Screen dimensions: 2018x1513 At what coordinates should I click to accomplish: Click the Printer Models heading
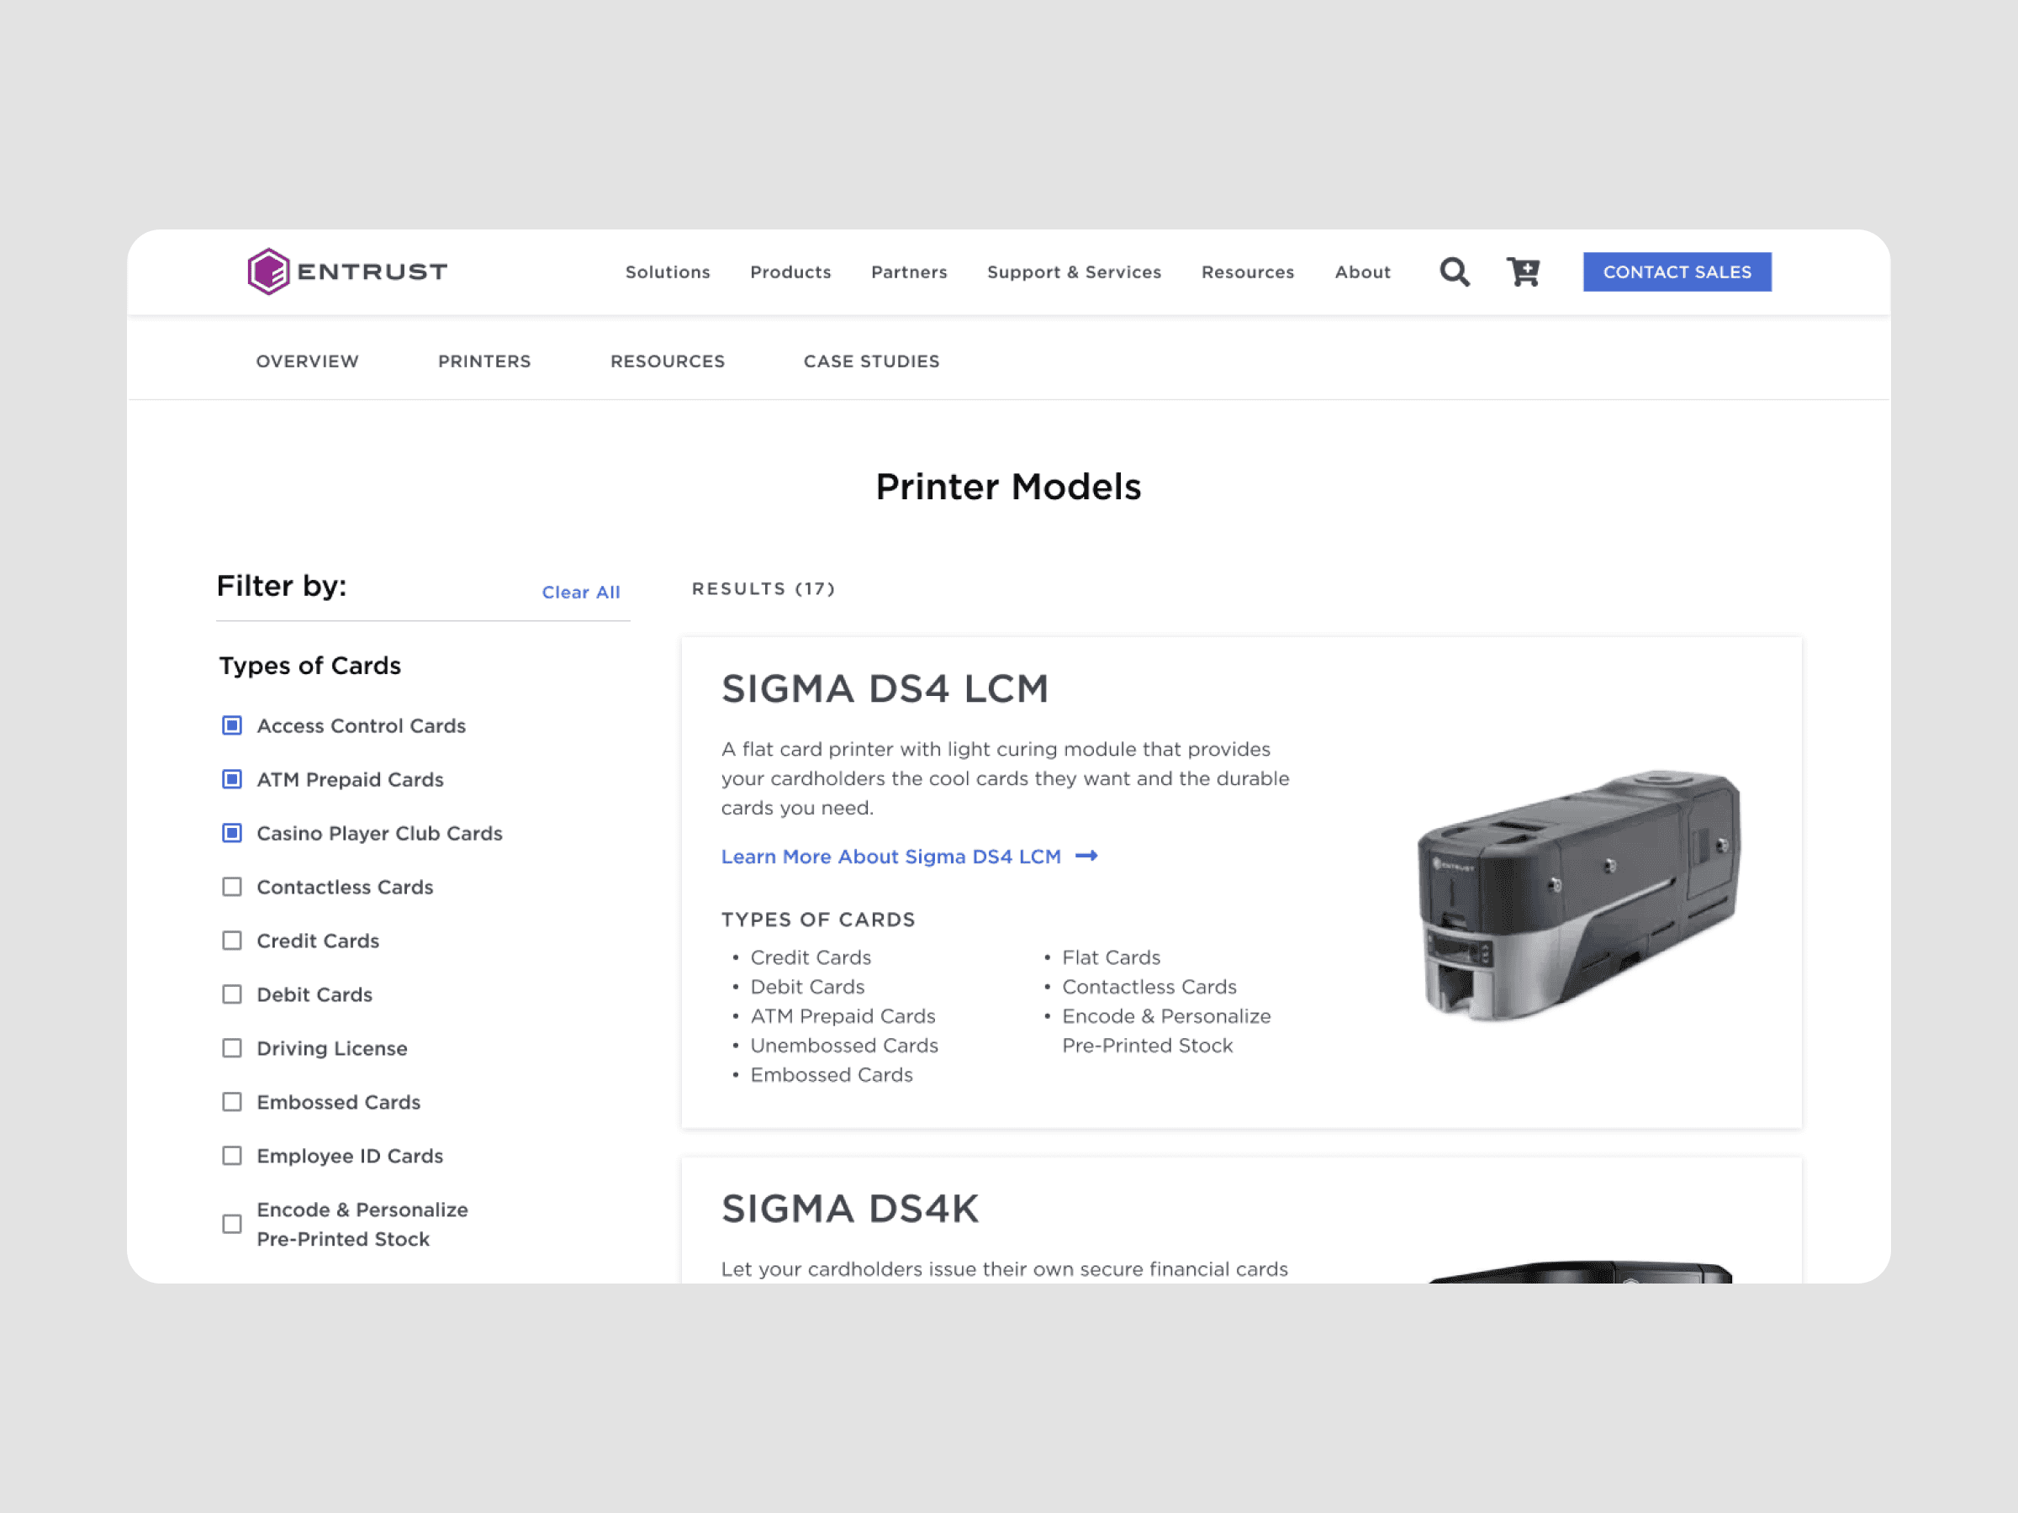1008,487
